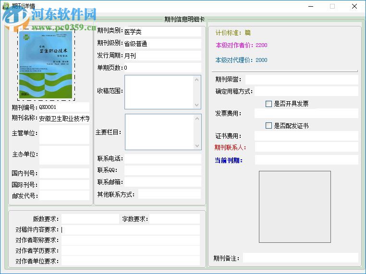Click the 单期页数 input field

pyautogui.click(x=162, y=68)
